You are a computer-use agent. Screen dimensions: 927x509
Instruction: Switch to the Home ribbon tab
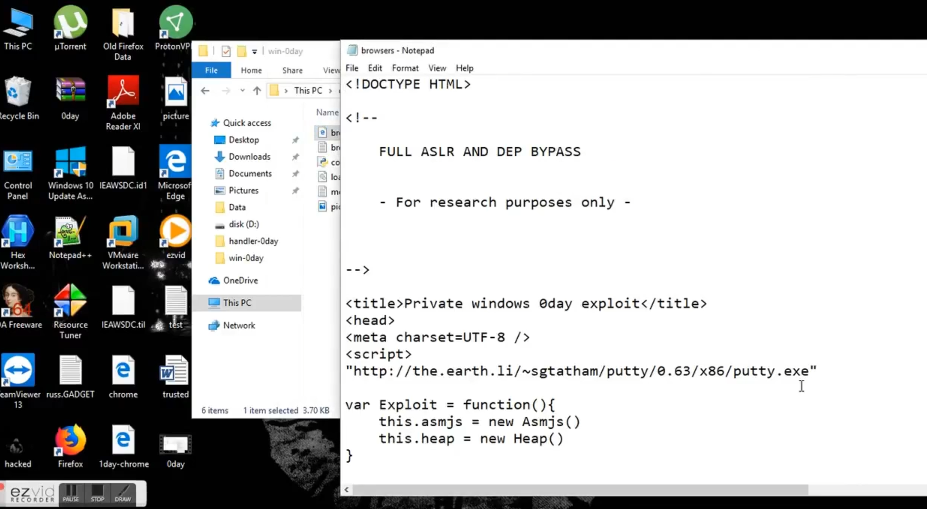tap(251, 70)
